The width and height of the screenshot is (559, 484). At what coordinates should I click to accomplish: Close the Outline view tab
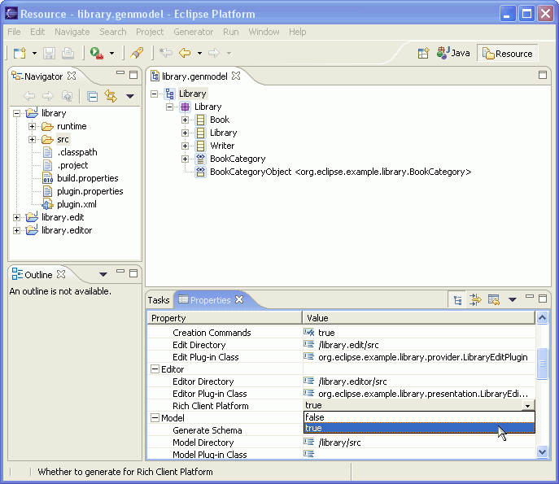61,274
